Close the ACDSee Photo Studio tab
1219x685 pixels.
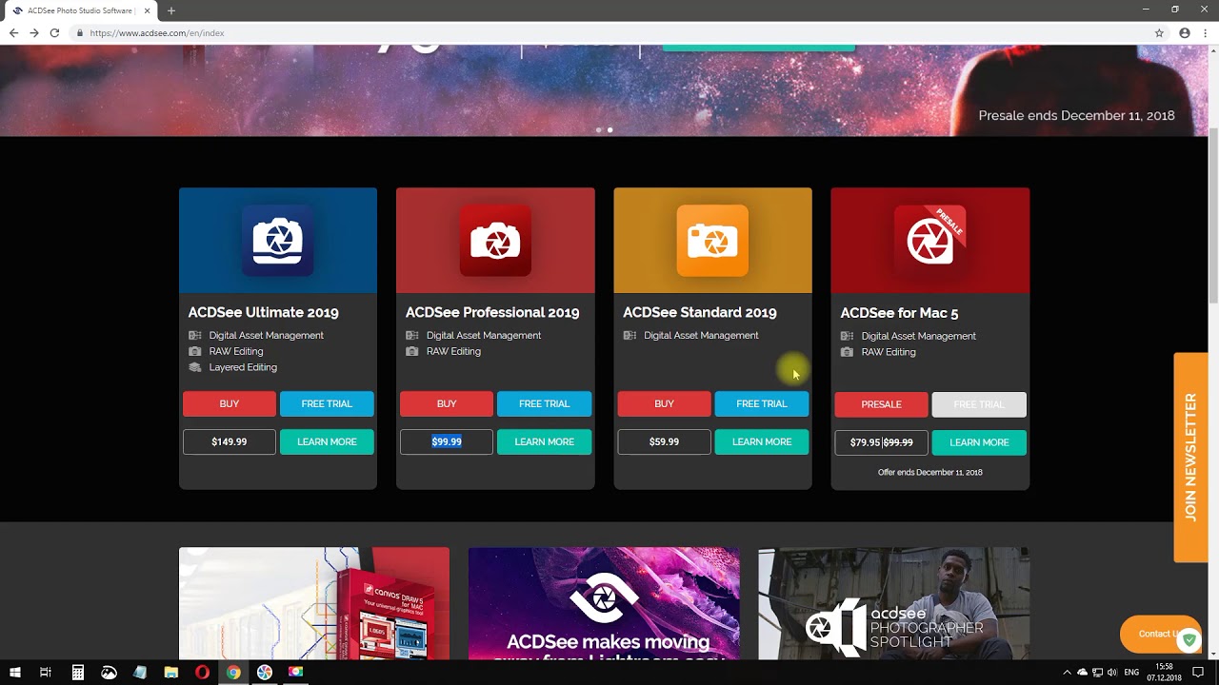[x=148, y=10]
